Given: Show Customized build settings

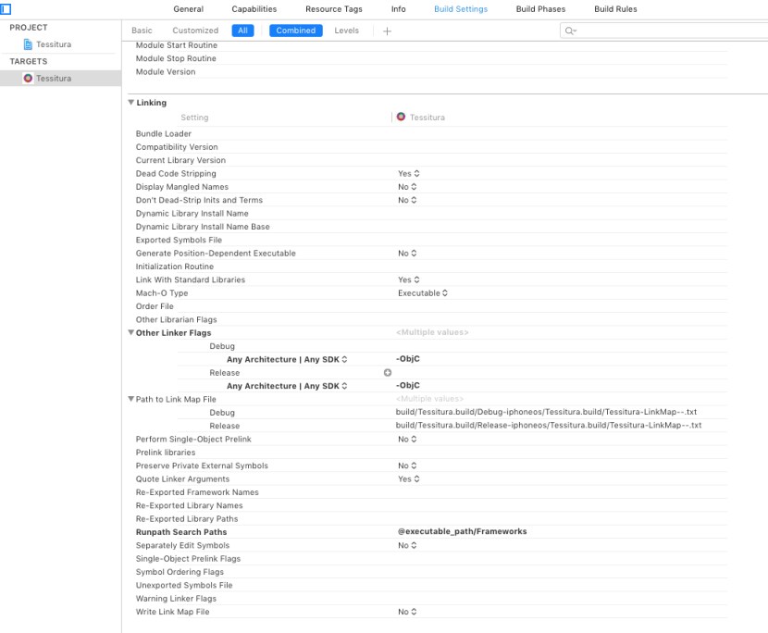Looking at the screenshot, I should [195, 31].
